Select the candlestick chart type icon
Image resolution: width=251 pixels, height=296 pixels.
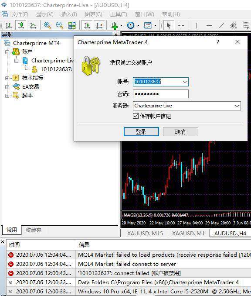21,25
